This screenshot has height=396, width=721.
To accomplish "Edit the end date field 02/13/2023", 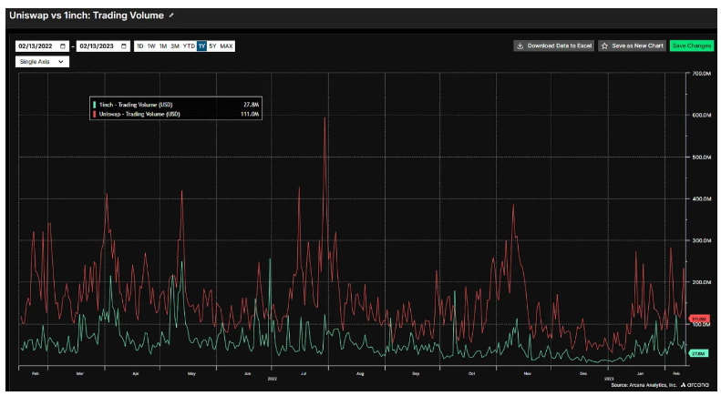I will click(103, 46).
